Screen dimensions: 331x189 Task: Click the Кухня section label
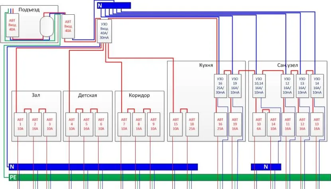pos(206,65)
